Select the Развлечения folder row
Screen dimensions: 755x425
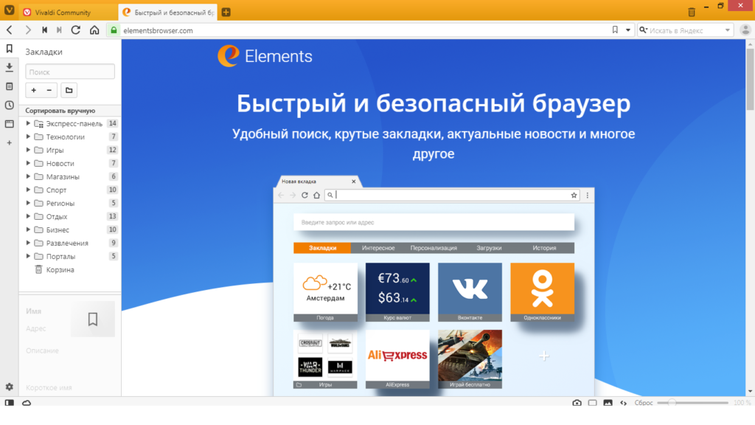tap(70, 243)
